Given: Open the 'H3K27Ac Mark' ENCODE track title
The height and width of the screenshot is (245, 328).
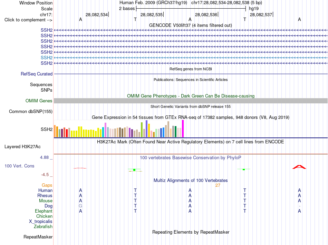Looking at the screenshot, I should 191,142.
